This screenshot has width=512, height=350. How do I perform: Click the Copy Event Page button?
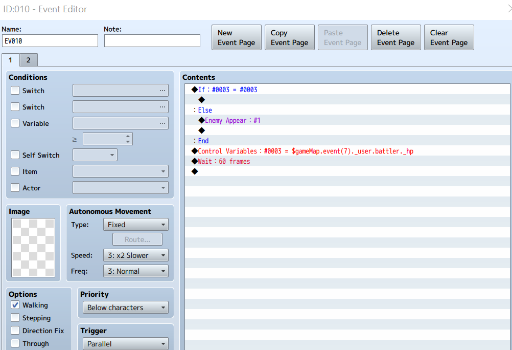pos(290,38)
